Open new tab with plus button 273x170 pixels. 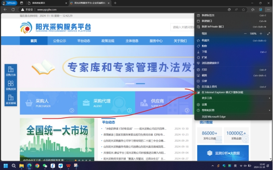coord(115,3)
